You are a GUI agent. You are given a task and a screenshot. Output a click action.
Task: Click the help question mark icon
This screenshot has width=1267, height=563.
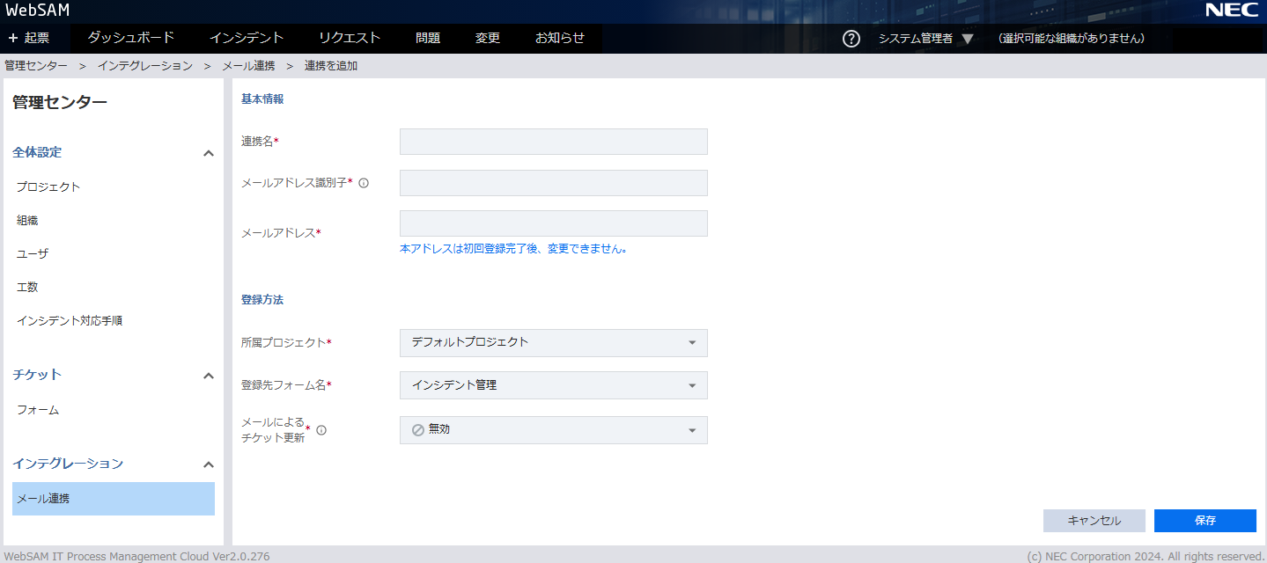tap(851, 39)
